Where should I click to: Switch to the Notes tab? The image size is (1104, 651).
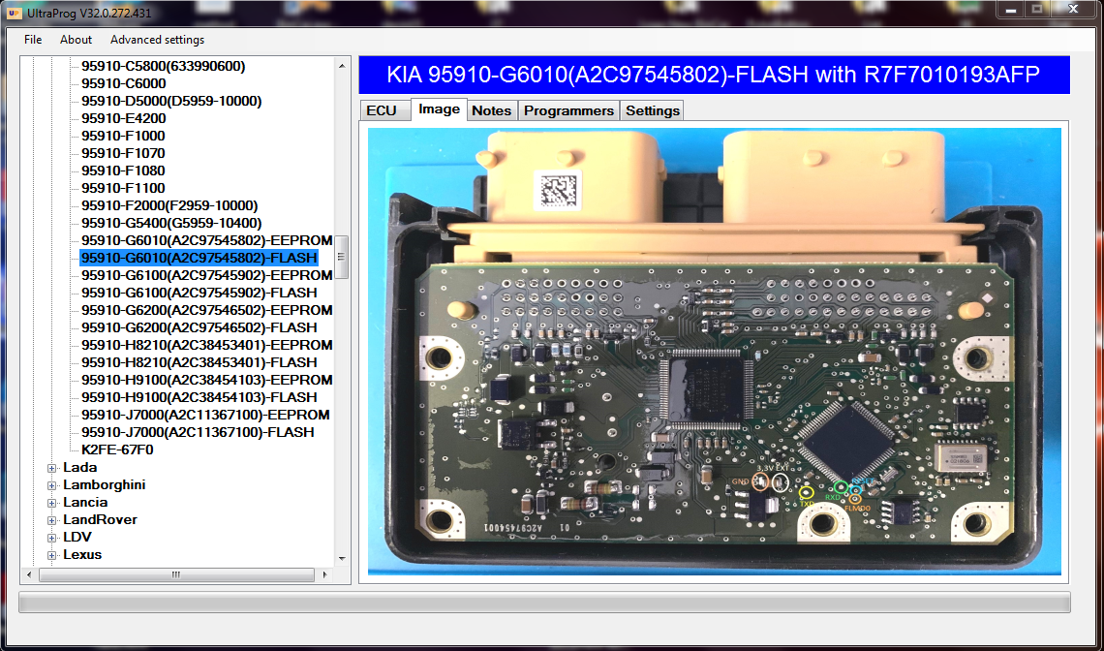click(x=491, y=110)
